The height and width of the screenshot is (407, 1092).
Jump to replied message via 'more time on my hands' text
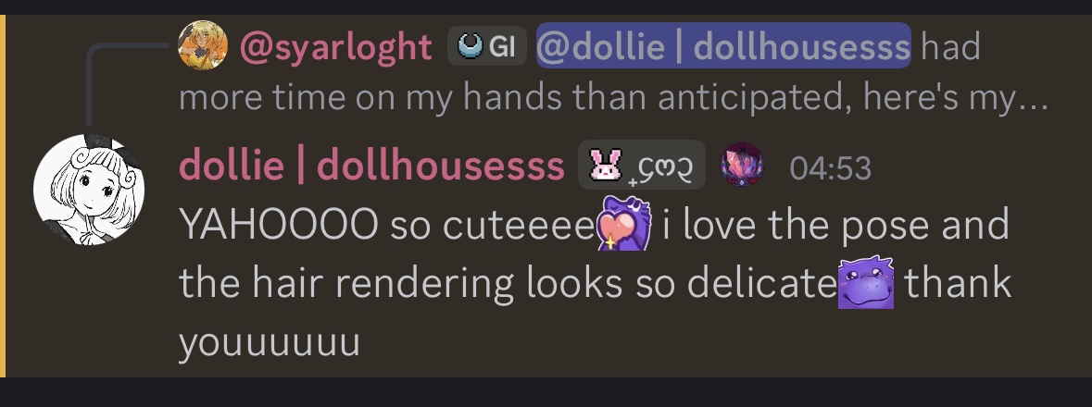tap(613, 98)
